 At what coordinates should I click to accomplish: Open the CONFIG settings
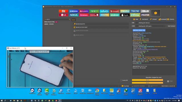coord(171,19)
